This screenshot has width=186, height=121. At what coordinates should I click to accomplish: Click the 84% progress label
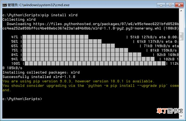tap(15, 55)
